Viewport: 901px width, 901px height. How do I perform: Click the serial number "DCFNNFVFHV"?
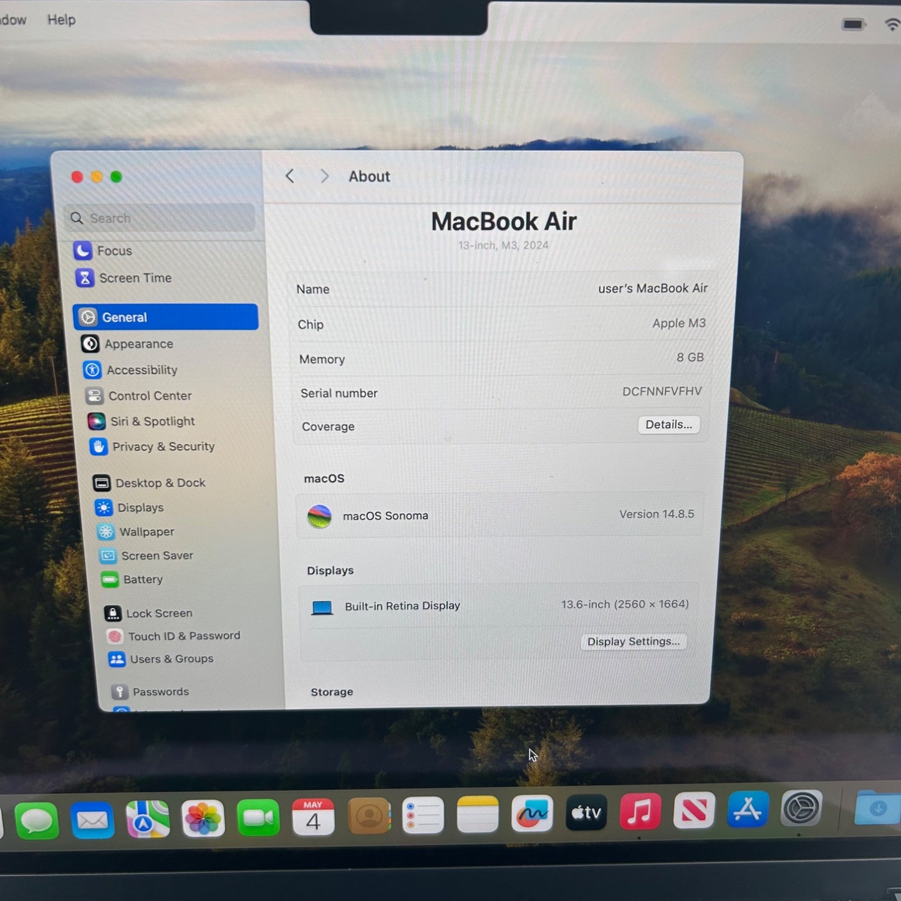click(662, 392)
